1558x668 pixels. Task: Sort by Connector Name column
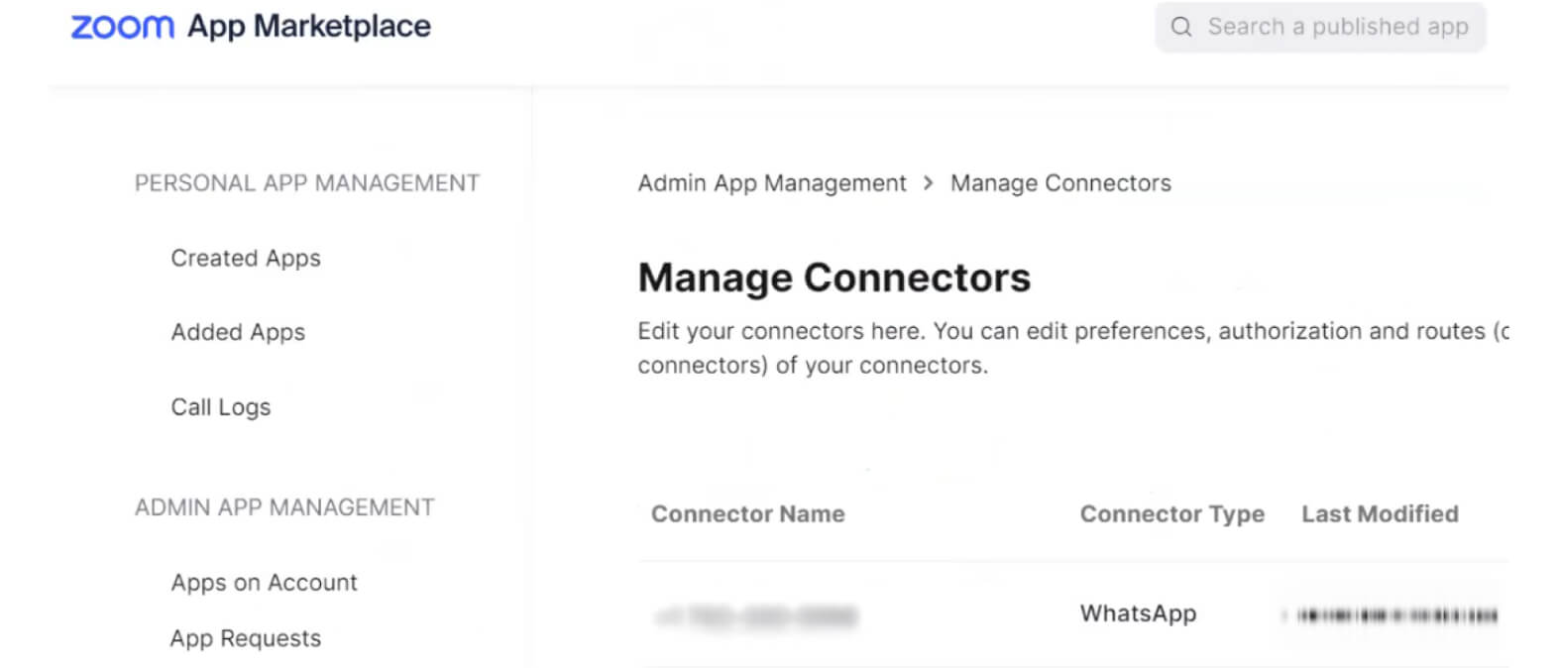coord(747,514)
